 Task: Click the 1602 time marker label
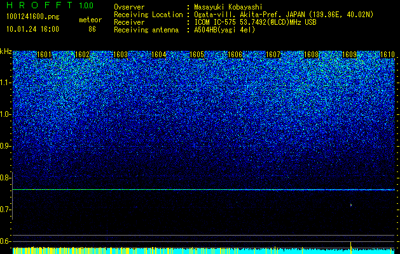83,55
